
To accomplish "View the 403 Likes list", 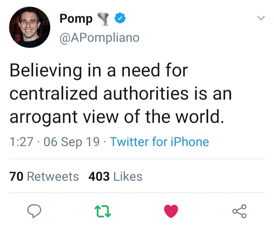I will coord(115,177).
